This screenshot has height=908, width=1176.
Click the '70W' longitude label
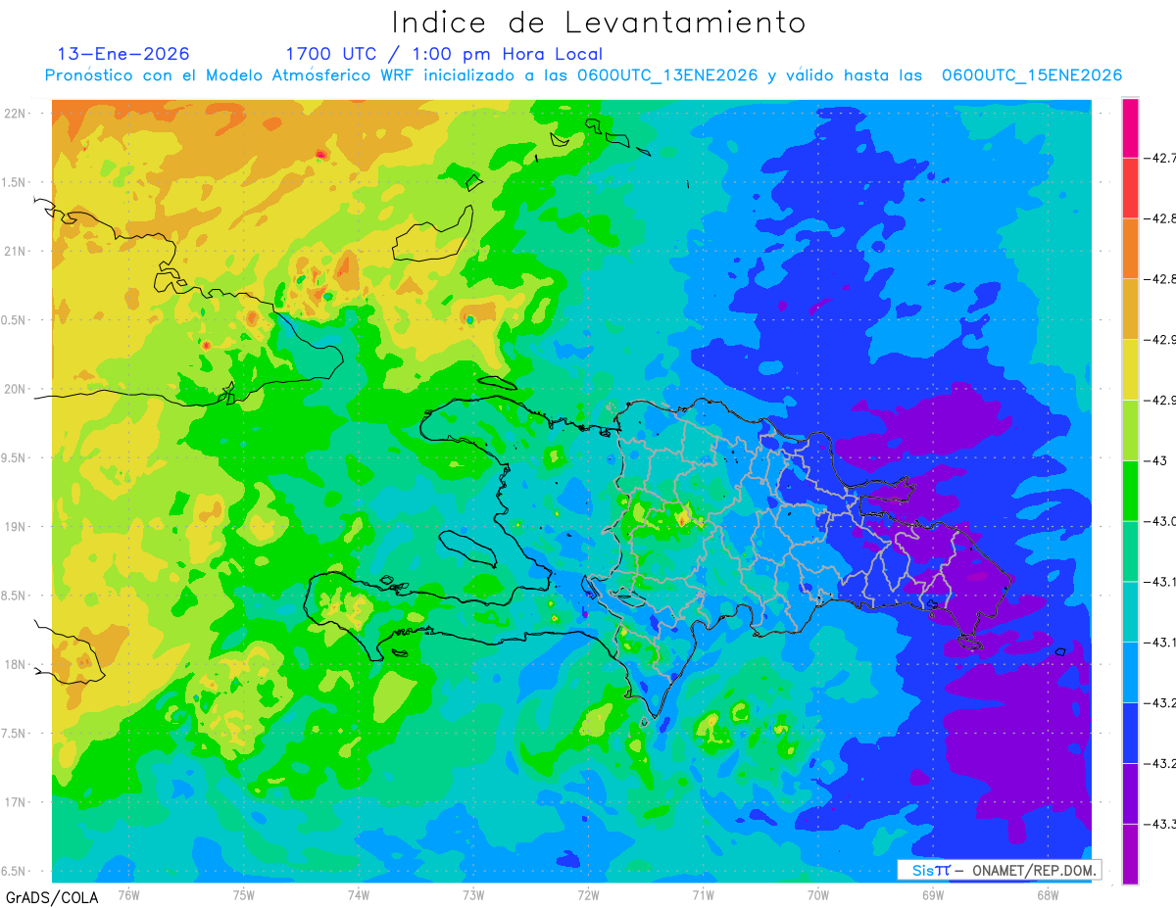point(818,894)
